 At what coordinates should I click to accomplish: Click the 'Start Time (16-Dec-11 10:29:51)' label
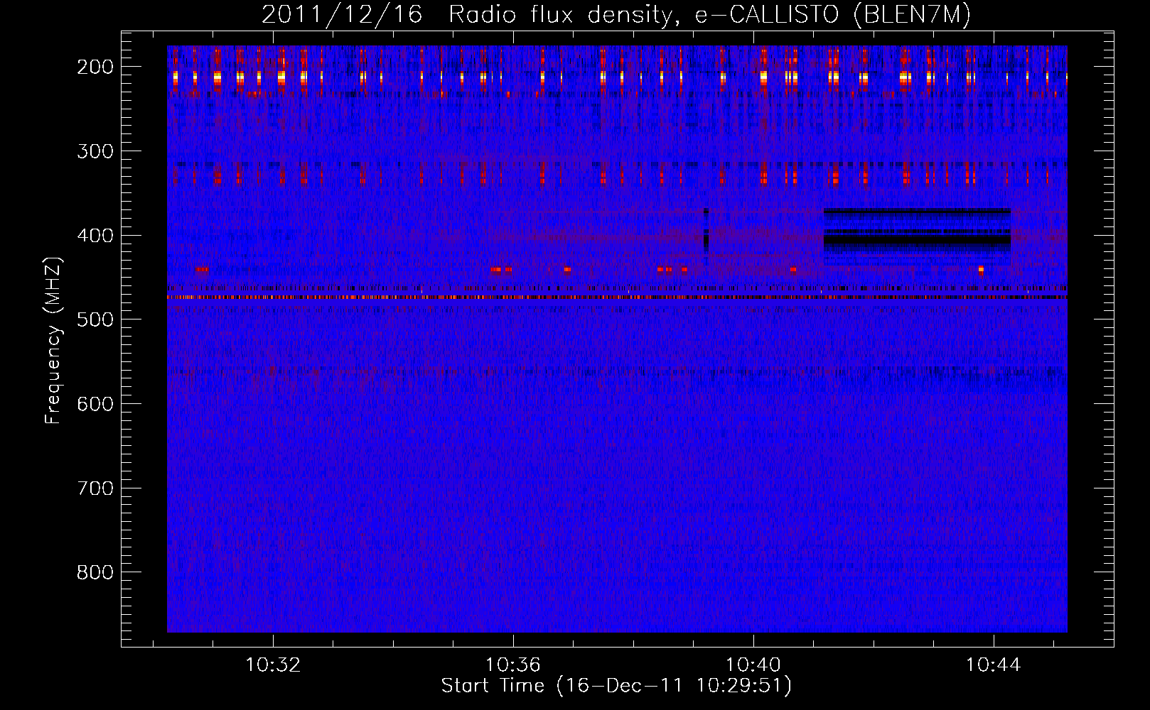tap(616, 686)
